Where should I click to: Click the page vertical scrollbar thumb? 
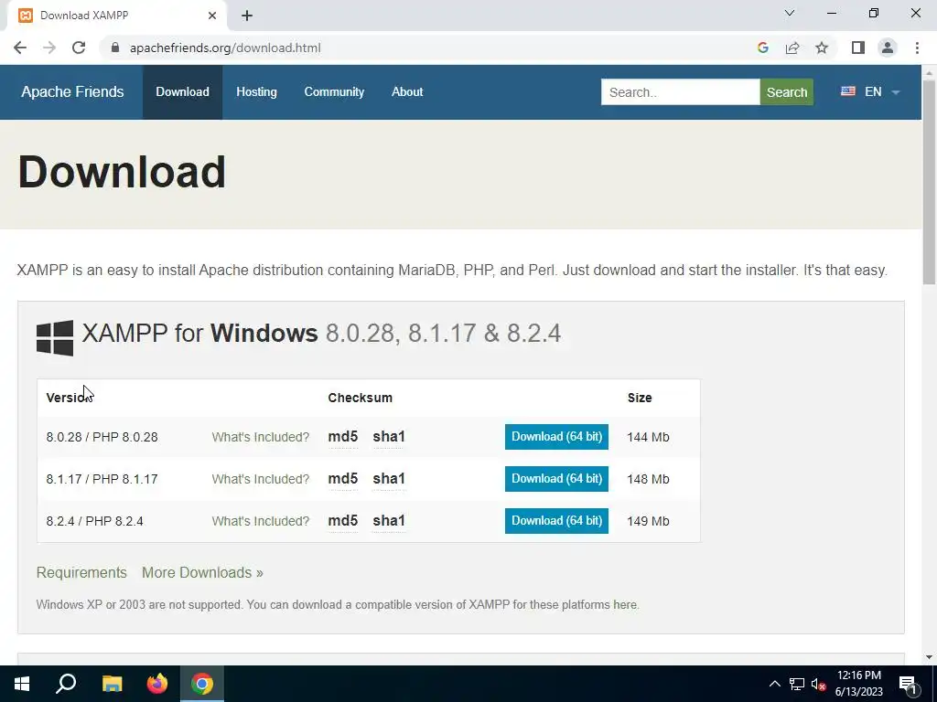[x=930, y=182]
